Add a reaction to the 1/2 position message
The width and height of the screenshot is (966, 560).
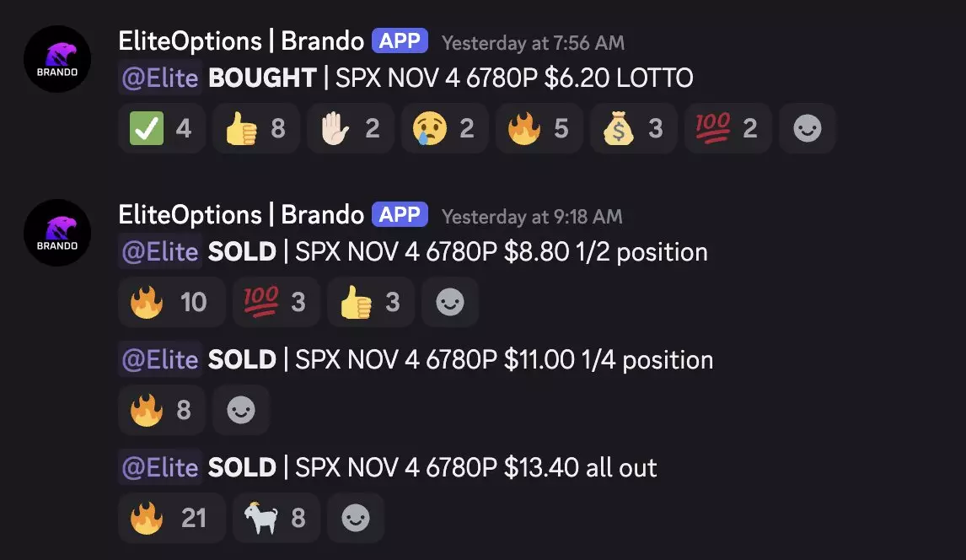[449, 302]
